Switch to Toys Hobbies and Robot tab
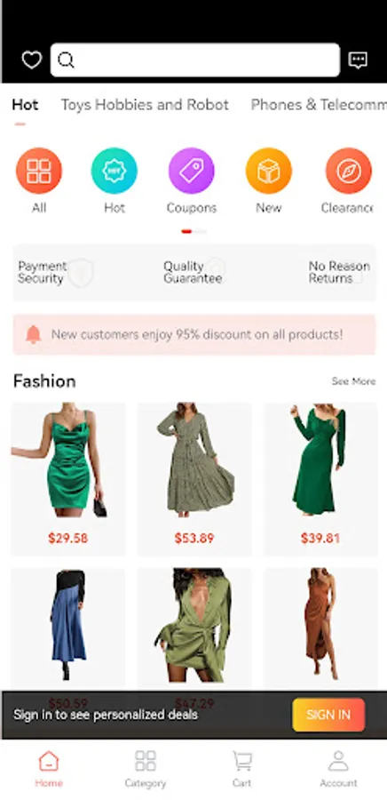Viewport: 387px width, 800px height. [x=145, y=105]
